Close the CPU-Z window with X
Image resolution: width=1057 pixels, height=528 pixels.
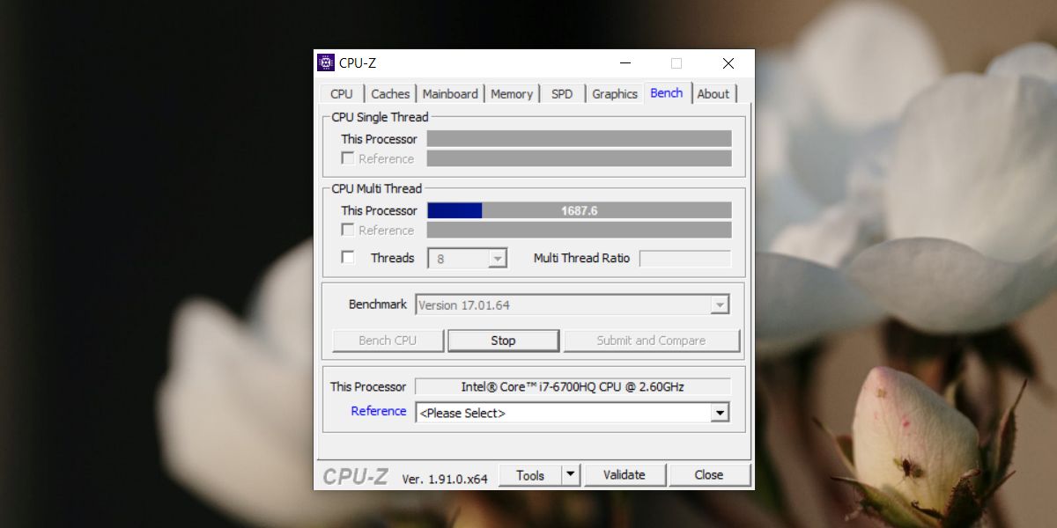point(728,63)
